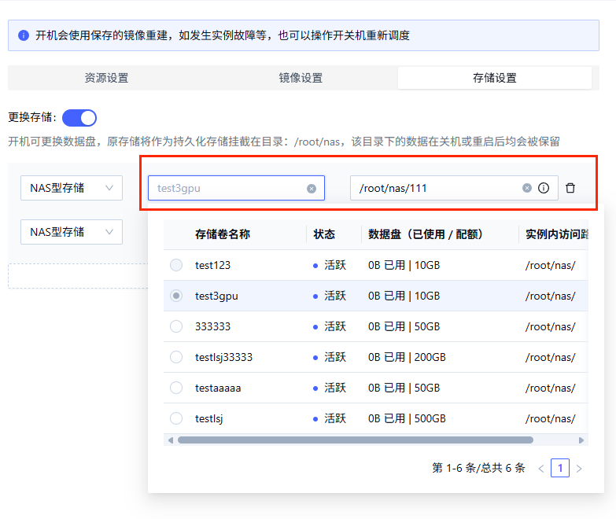This screenshot has width=616, height=519.
Task: Choose the 333333 storage volume radio button
Action: (176, 326)
